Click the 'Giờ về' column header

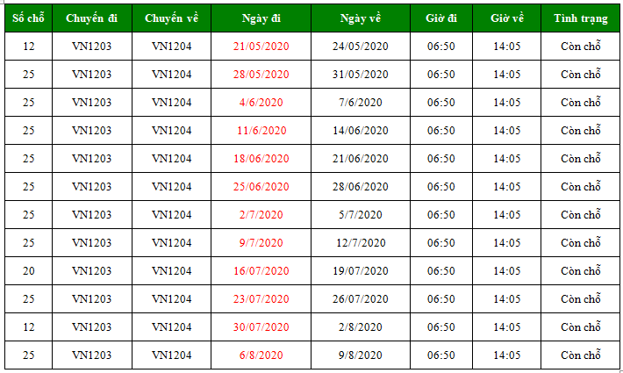506,18
